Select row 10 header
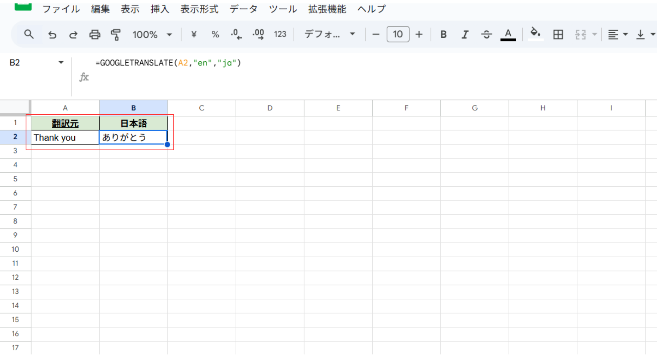 click(15, 249)
